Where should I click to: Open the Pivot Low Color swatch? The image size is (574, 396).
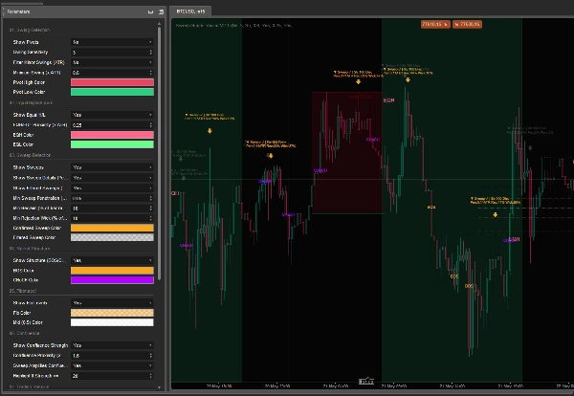(112, 92)
